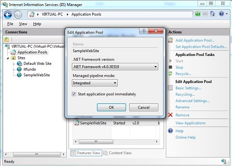Click the v2.0 version cell
Viewport: 232px width, 166px height.
(136, 123)
